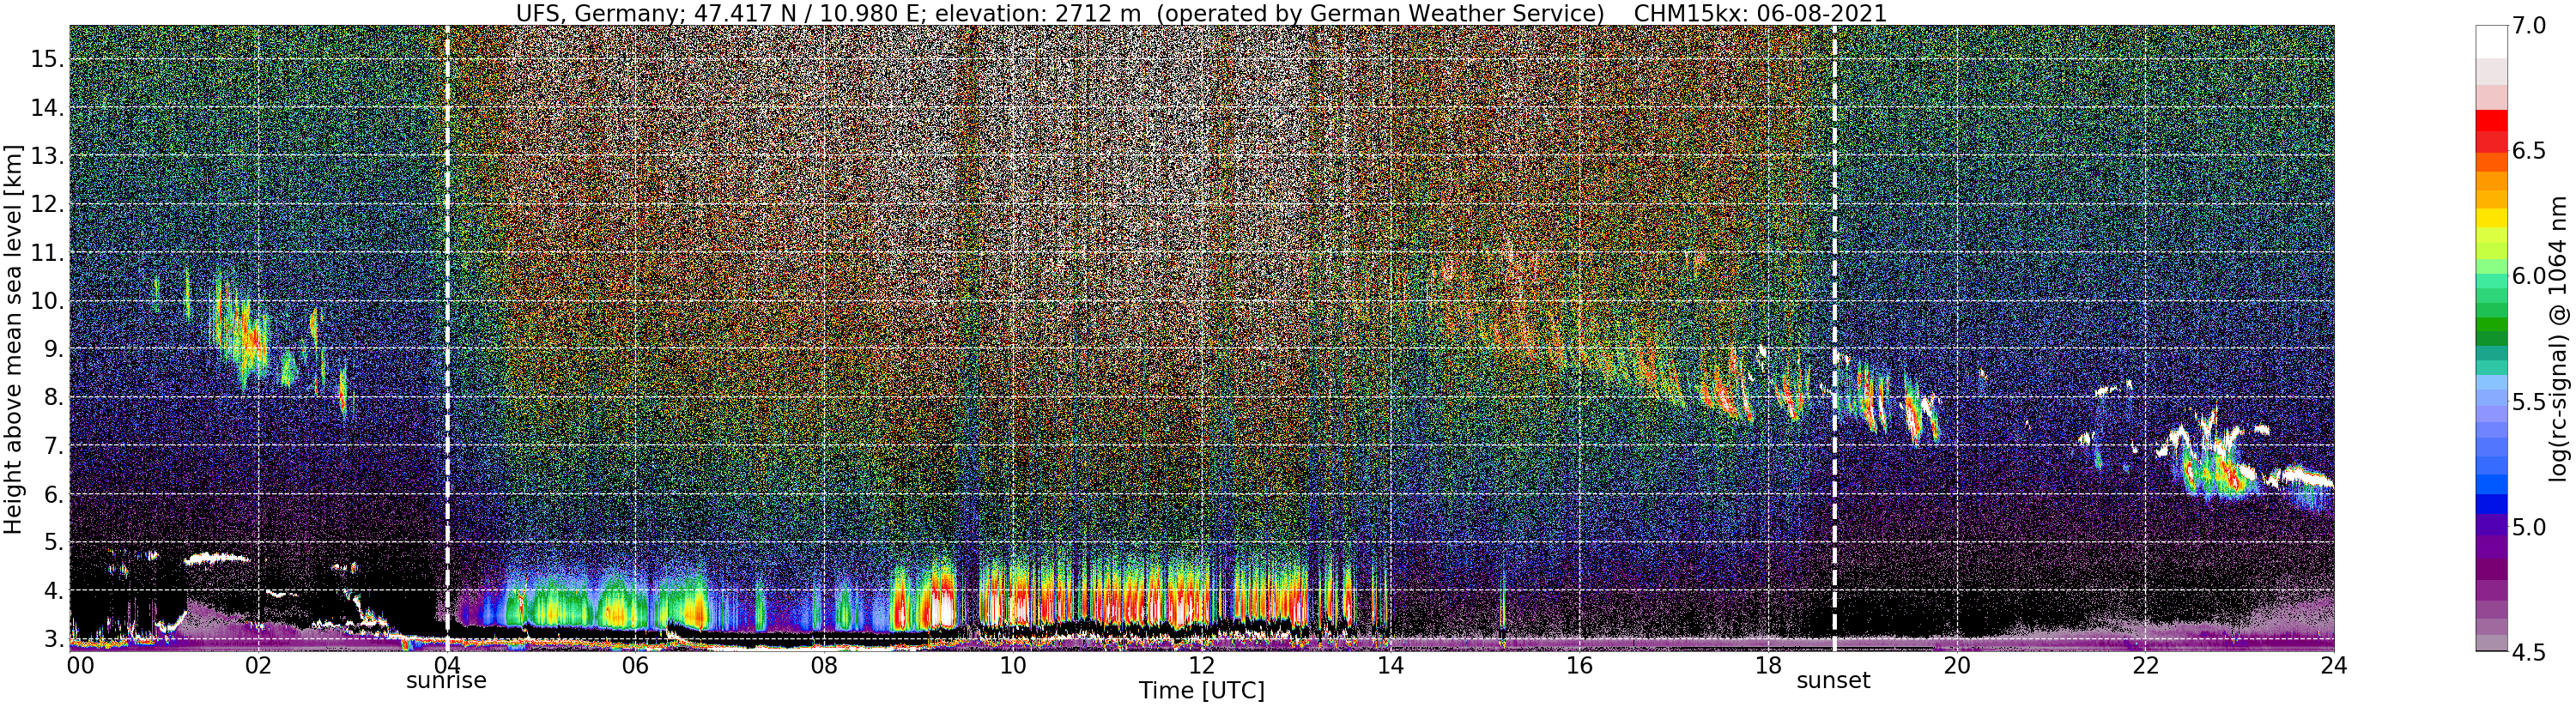Click the 'sunrise' label below the axis
The image size is (2576, 707).
coord(446,681)
